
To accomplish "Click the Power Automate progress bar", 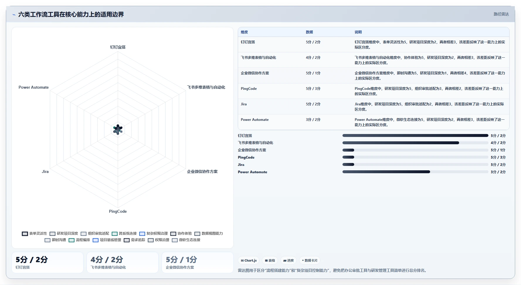I will click(415, 172).
